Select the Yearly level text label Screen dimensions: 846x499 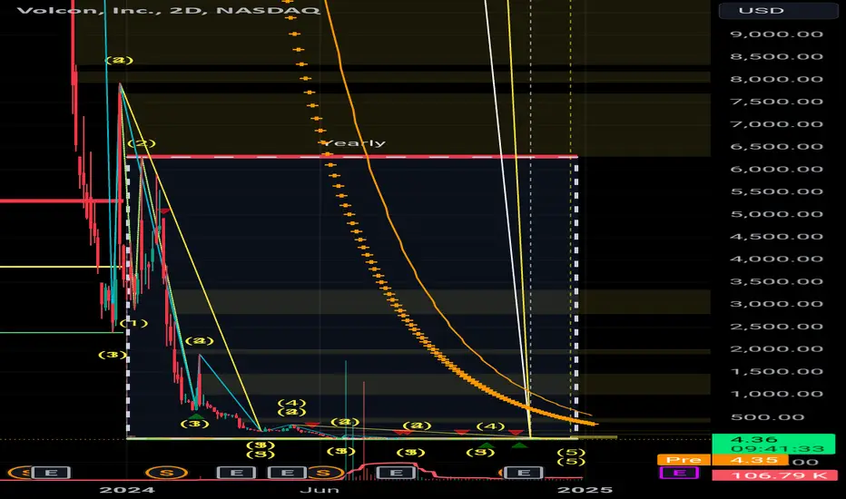(355, 143)
